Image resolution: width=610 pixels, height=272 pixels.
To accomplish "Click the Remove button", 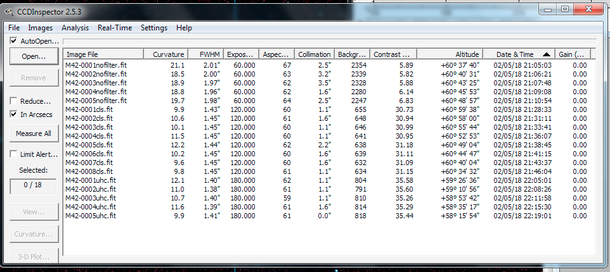I will [x=34, y=78].
